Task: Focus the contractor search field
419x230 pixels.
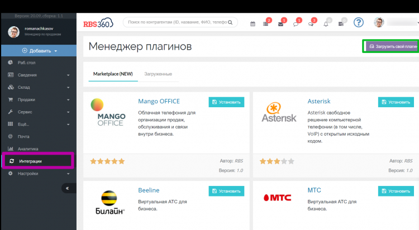Action: pos(180,22)
